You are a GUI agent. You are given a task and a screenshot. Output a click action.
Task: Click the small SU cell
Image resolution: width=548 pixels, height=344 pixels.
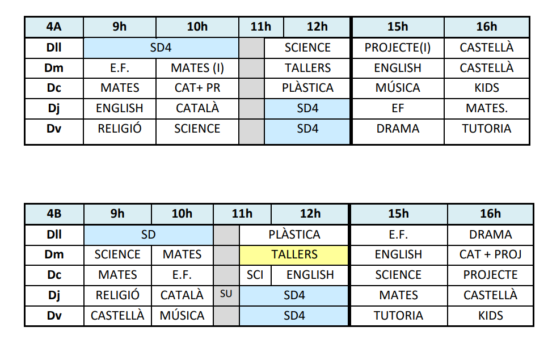226,295
